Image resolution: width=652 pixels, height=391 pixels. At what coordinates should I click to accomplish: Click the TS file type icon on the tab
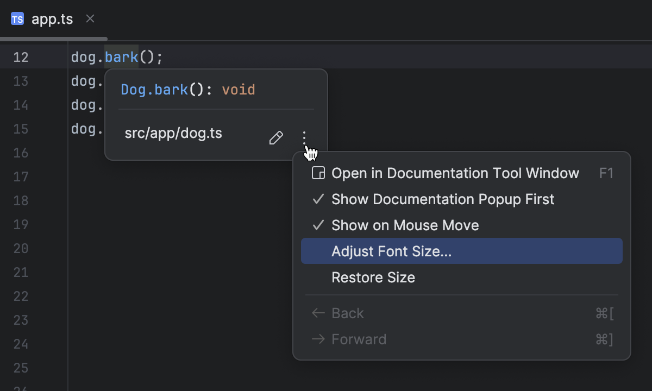coord(17,18)
